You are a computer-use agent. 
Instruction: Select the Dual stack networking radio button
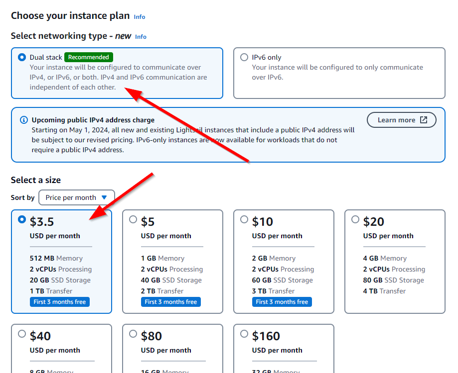tap(22, 57)
